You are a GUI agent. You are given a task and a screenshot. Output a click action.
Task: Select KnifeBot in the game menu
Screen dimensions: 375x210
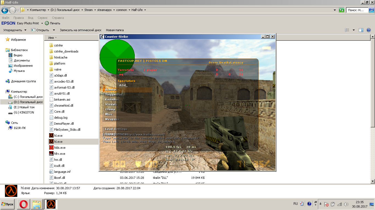(x=127, y=100)
